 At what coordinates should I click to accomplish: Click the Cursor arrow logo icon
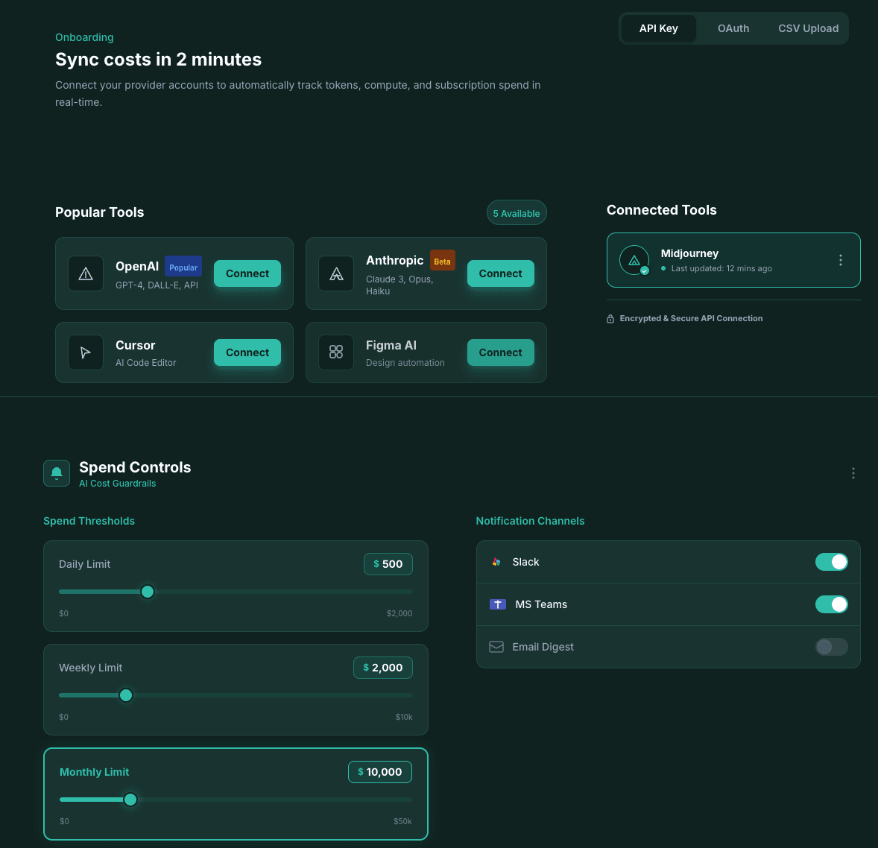click(86, 352)
